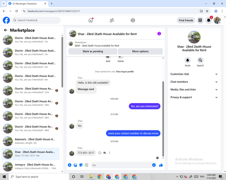
Task: Mute this chat with bell icon
Action: click(x=188, y=60)
